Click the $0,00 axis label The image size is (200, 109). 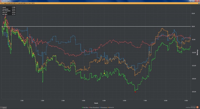(193, 26)
